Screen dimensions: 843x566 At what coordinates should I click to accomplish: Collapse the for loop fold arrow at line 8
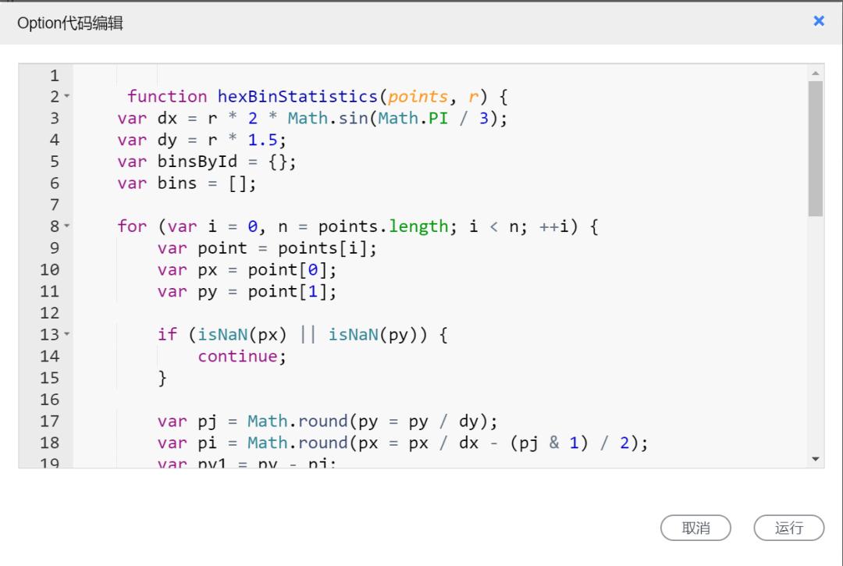pyautogui.click(x=67, y=226)
